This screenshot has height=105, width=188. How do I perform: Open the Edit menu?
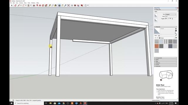tap(14, 3)
